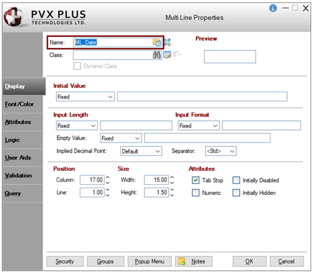This screenshot has height=273, width=314.
Task: Click the blue info icon in title bar
Action: click(273, 8)
